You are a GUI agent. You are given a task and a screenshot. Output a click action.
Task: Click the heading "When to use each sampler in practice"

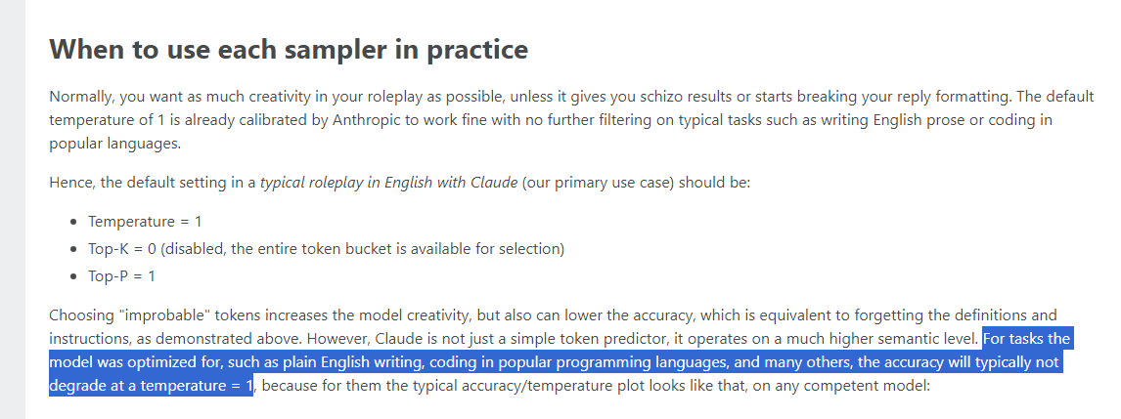point(289,49)
